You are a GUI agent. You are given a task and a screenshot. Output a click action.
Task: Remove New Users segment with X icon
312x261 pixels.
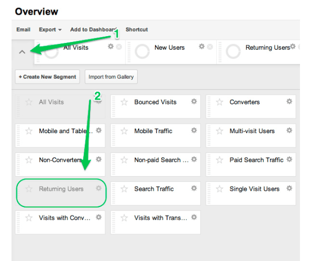click(x=210, y=47)
